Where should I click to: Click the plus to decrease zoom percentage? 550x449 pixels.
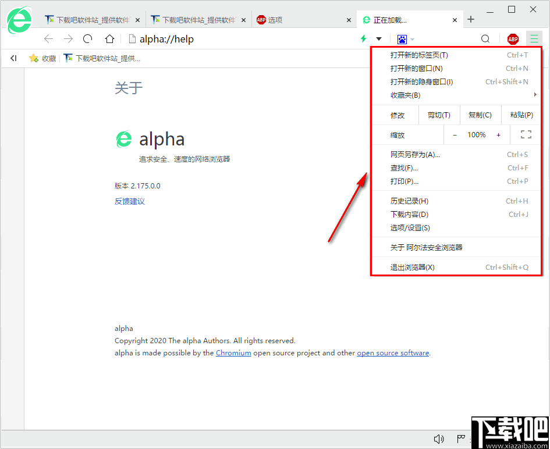[x=498, y=134]
